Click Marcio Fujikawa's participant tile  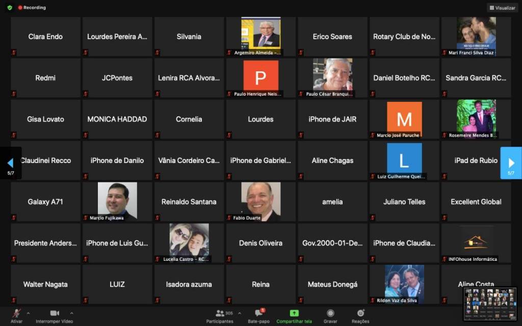[117, 201]
